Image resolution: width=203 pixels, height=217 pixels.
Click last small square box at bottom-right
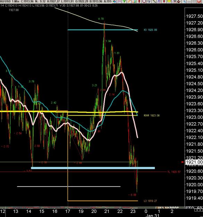point(201,210)
